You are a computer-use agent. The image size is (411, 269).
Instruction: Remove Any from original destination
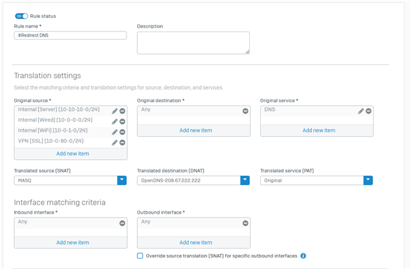click(x=245, y=111)
